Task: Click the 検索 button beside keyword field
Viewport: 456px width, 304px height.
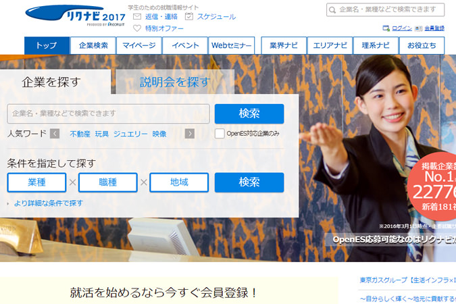Action: coord(249,113)
